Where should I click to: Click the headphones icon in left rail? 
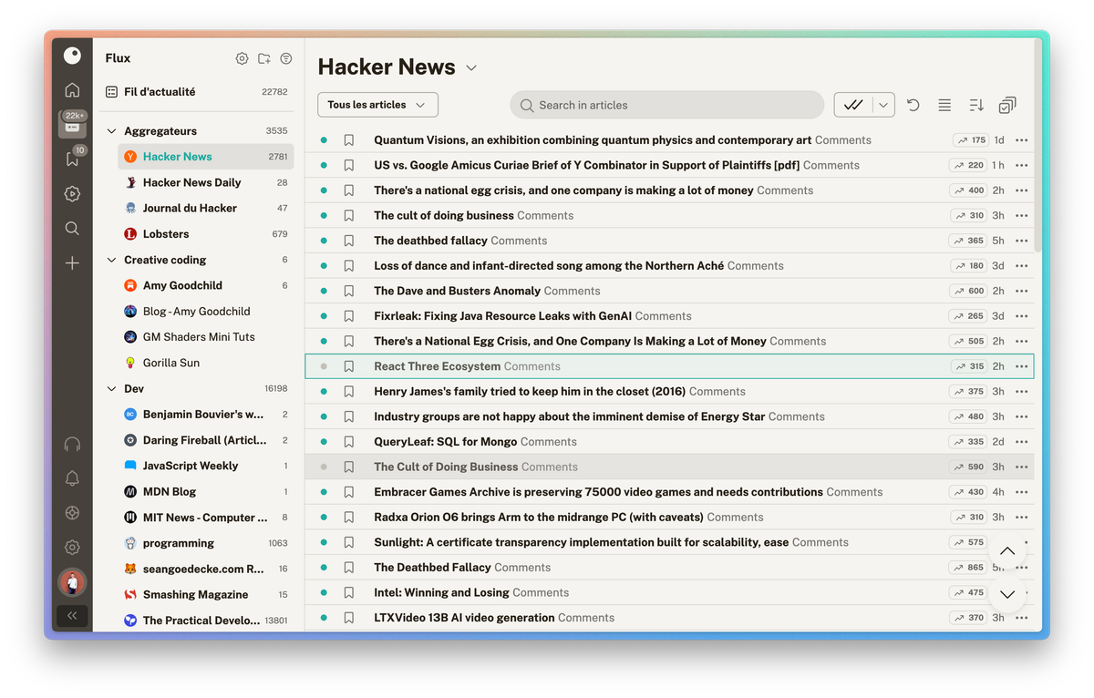click(72, 444)
